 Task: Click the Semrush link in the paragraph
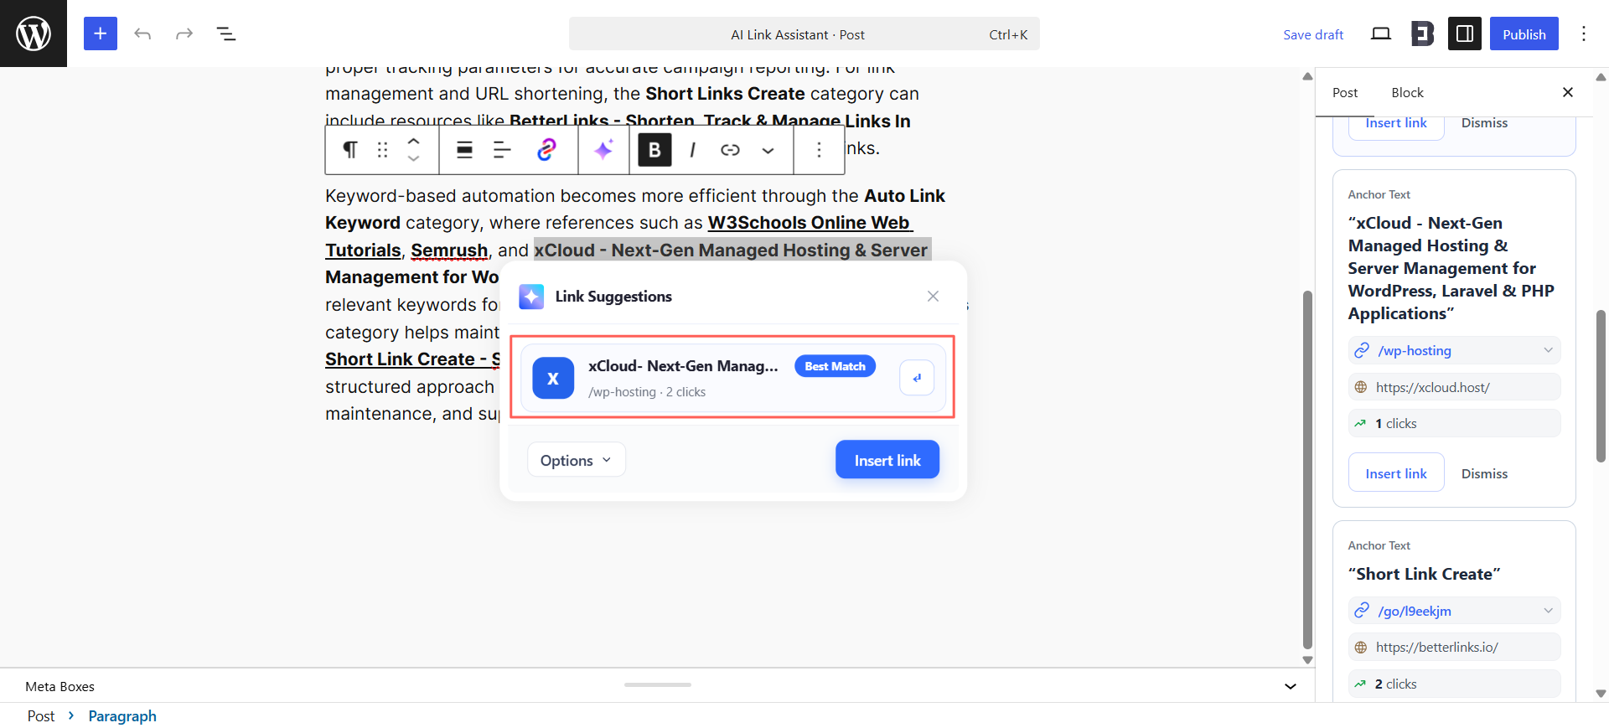(449, 250)
